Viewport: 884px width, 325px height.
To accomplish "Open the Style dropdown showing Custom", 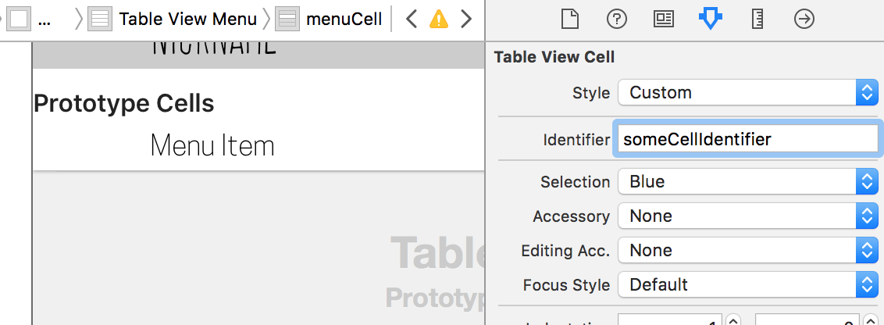I will click(x=748, y=92).
